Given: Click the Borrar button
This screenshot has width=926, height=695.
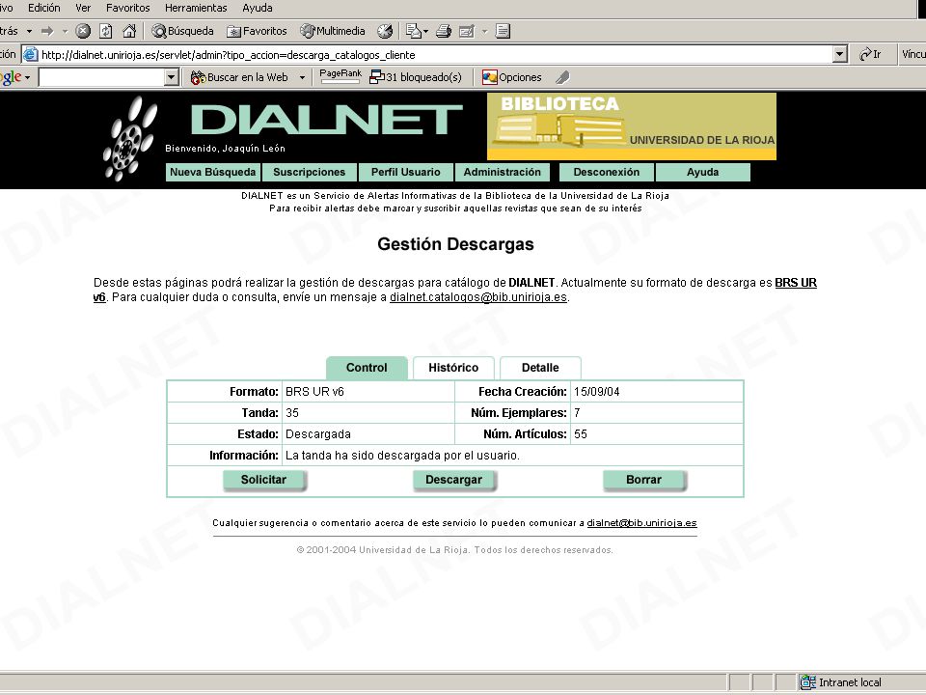Looking at the screenshot, I should coord(643,480).
